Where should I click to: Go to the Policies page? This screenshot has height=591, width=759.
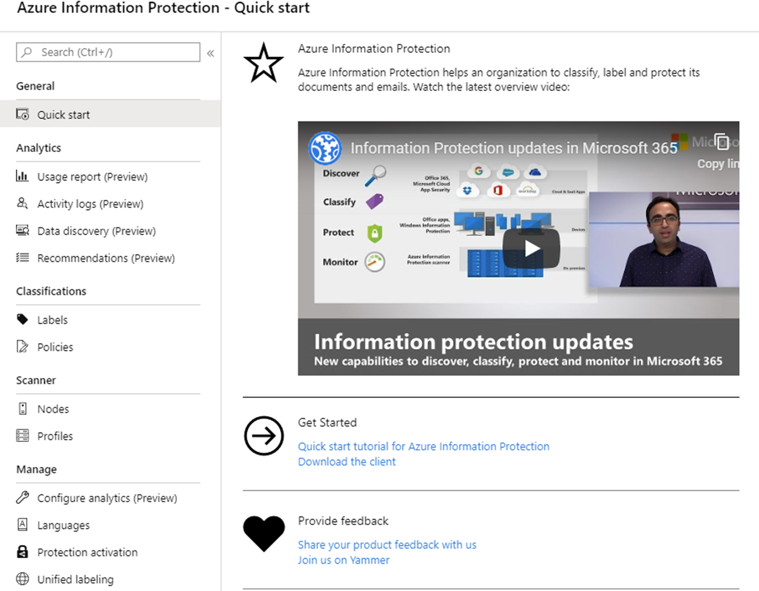(55, 347)
